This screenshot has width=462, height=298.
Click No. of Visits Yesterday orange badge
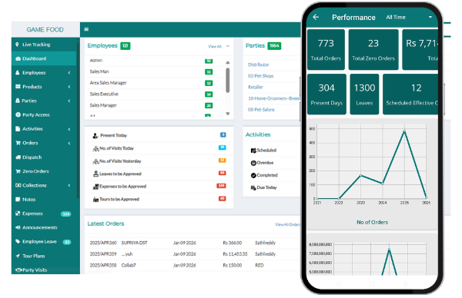pyautogui.click(x=223, y=161)
